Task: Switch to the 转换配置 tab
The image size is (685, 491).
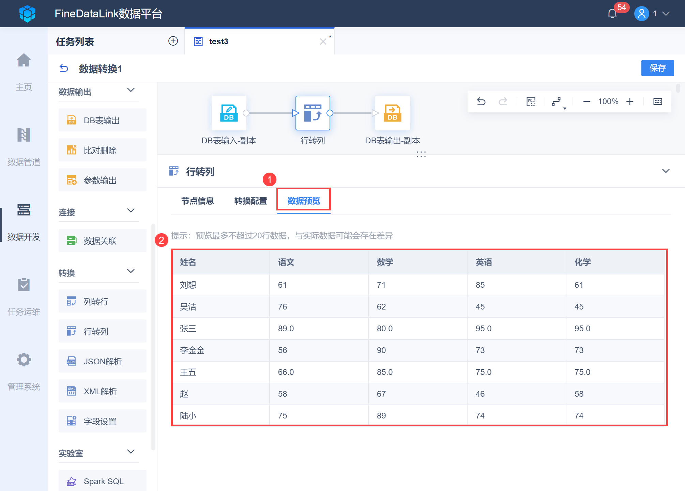Action: [x=250, y=201]
